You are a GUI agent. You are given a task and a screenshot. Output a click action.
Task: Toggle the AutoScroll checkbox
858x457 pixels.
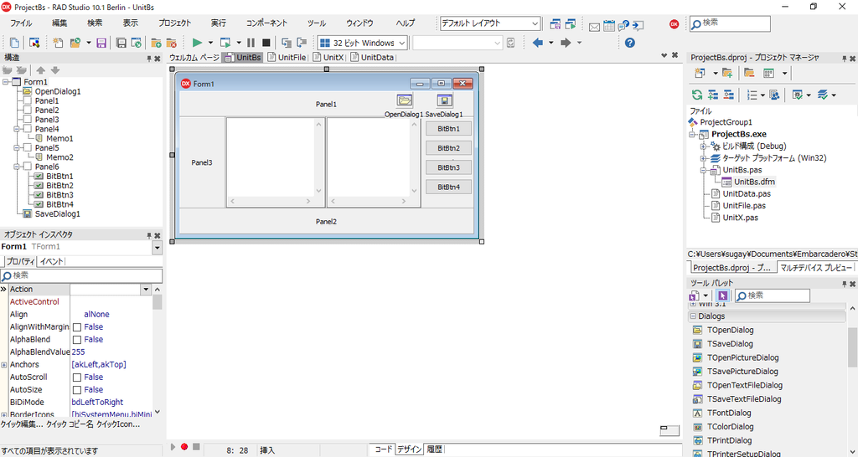tap(77, 377)
